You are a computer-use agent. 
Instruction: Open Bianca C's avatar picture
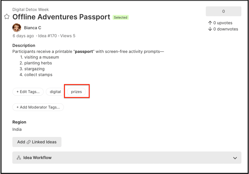(17, 28)
